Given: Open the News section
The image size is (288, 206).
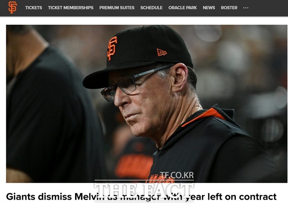Looking at the screenshot, I should tap(209, 8).
